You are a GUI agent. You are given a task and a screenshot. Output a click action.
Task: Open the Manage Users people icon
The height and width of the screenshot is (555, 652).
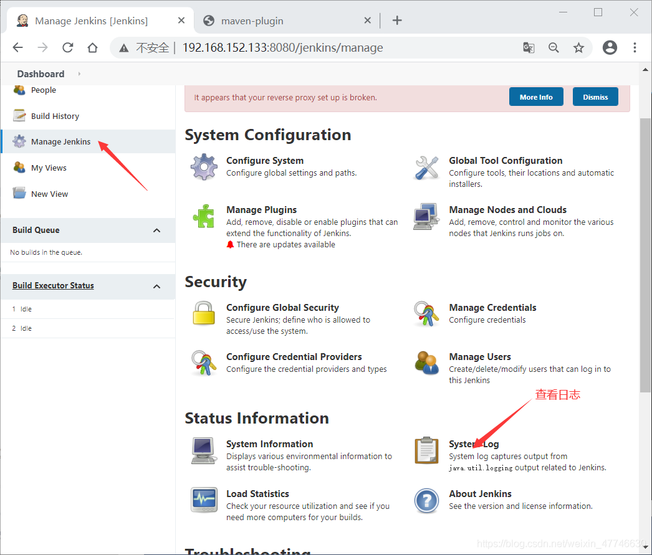(426, 363)
